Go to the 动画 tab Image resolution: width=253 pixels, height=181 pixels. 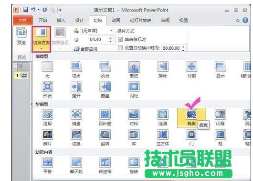pyautogui.click(x=116, y=21)
